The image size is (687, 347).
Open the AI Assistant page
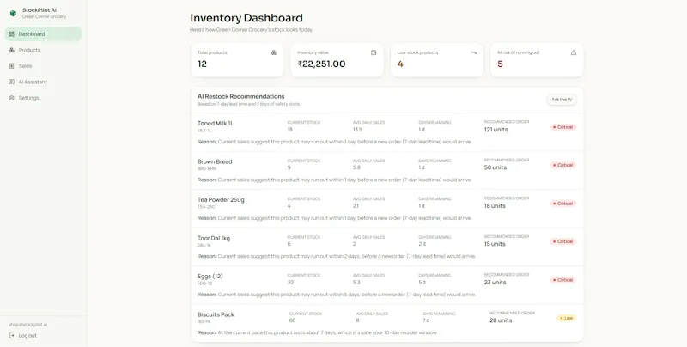44,82
